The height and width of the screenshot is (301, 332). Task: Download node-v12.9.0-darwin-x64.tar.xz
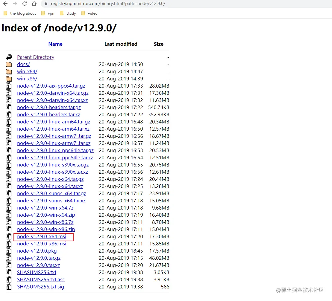pos(52,100)
